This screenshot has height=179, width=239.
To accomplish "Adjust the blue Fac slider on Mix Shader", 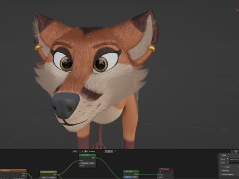I will 131,177.
